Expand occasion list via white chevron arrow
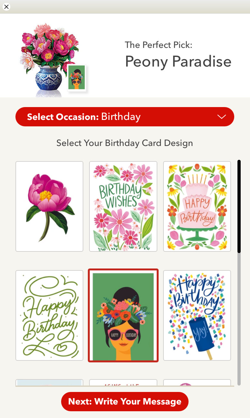This screenshot has width=250, height=418. (x=222, y=117)
